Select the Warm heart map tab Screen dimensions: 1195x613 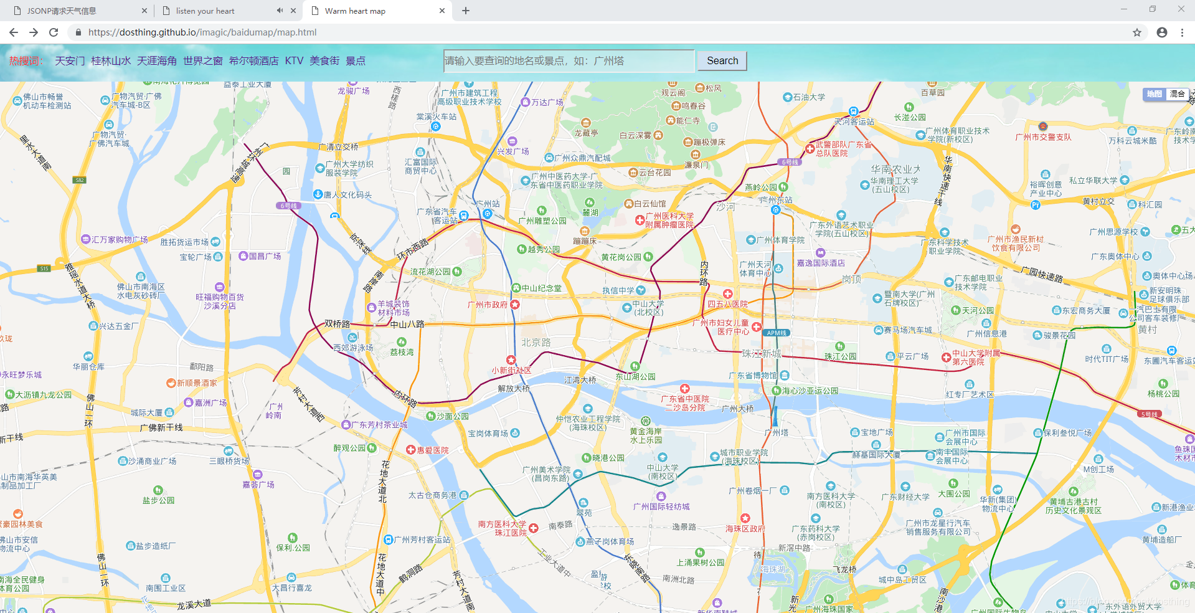pyautogui.click(x=377, y=11)
